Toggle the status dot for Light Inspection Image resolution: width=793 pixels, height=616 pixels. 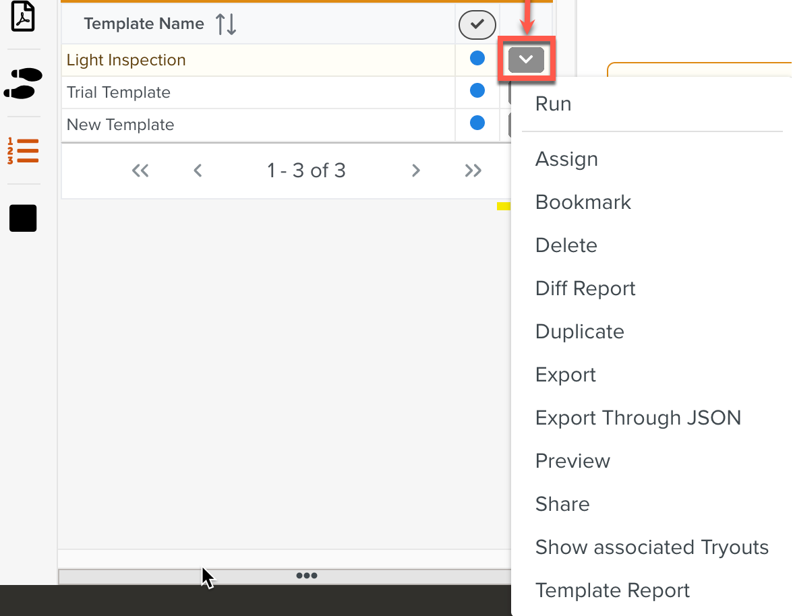[x=477, y=58]
